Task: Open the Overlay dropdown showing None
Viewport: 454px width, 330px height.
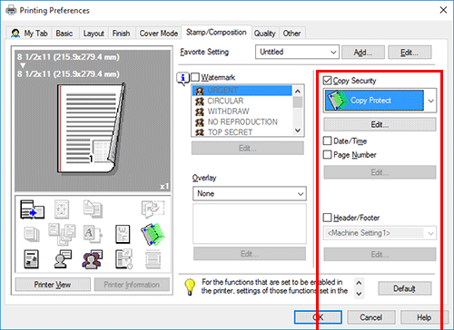Action: point(250,194)
